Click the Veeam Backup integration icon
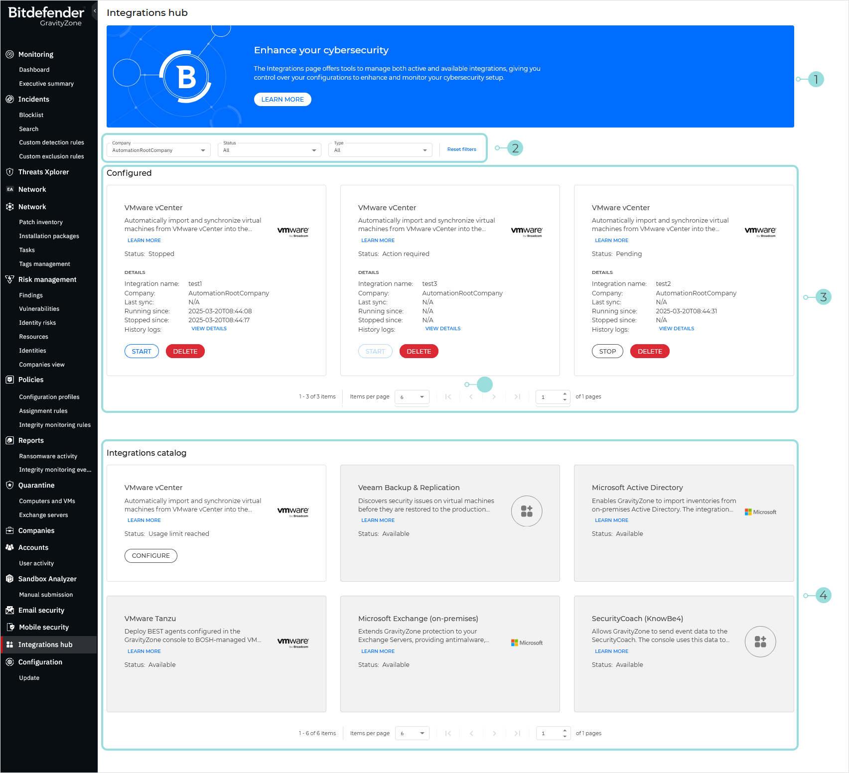The width and height of the screenshot is (849, 773). click(x=527, y=511)
